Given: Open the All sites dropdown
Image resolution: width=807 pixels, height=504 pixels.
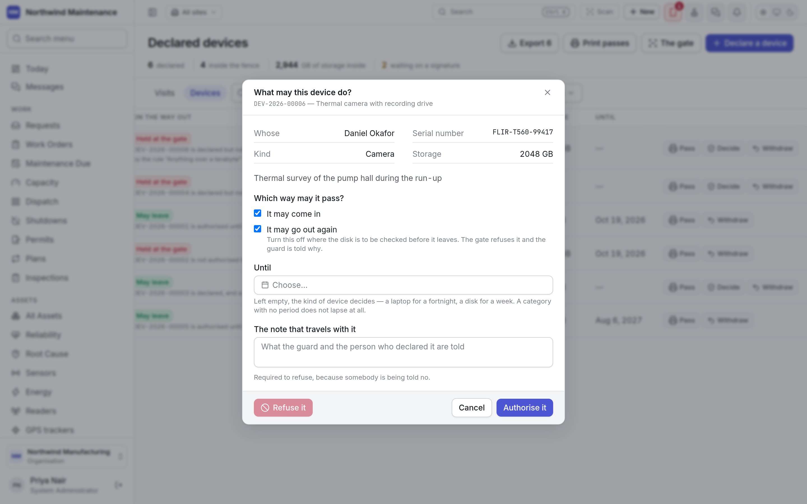Looking at the screenshot, I should (194, 12).
